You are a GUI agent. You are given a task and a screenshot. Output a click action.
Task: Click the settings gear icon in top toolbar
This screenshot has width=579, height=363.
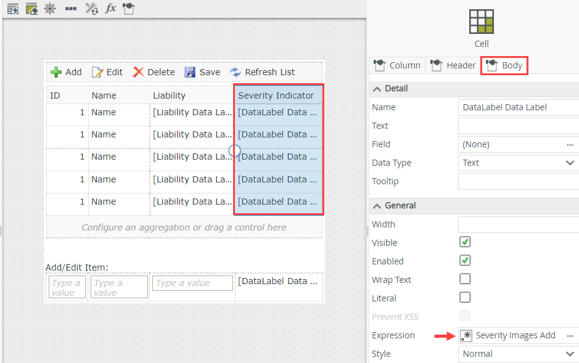pyautogui.click(x=50, y=9)
